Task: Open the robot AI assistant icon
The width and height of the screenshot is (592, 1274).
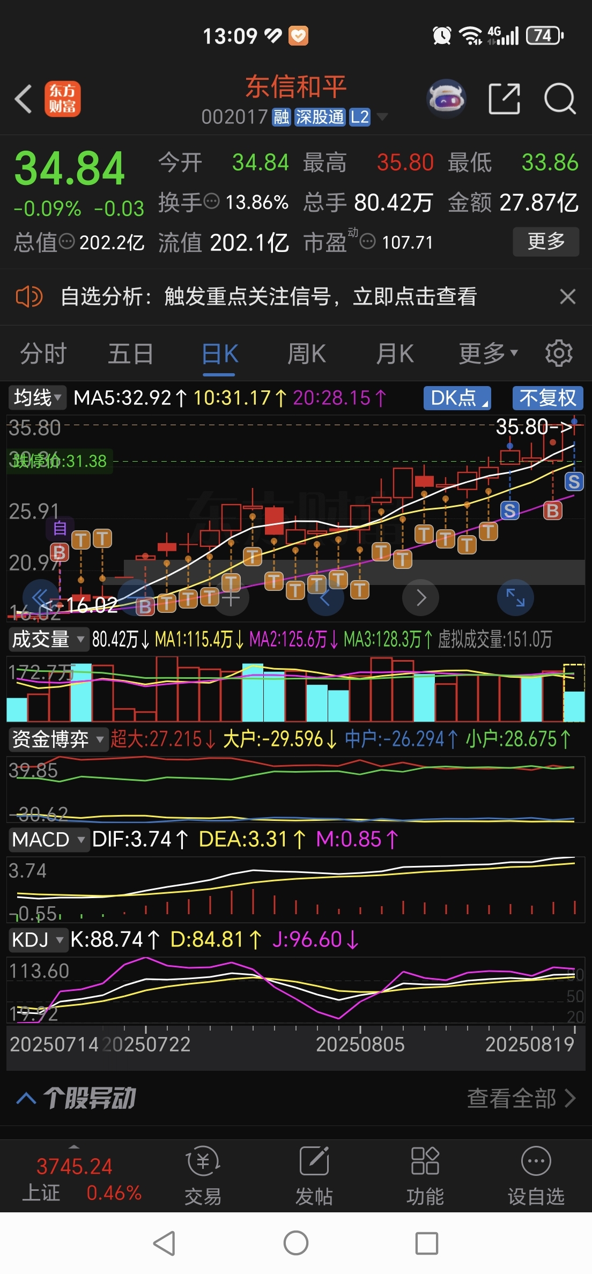Action: (x=446, y=99)
